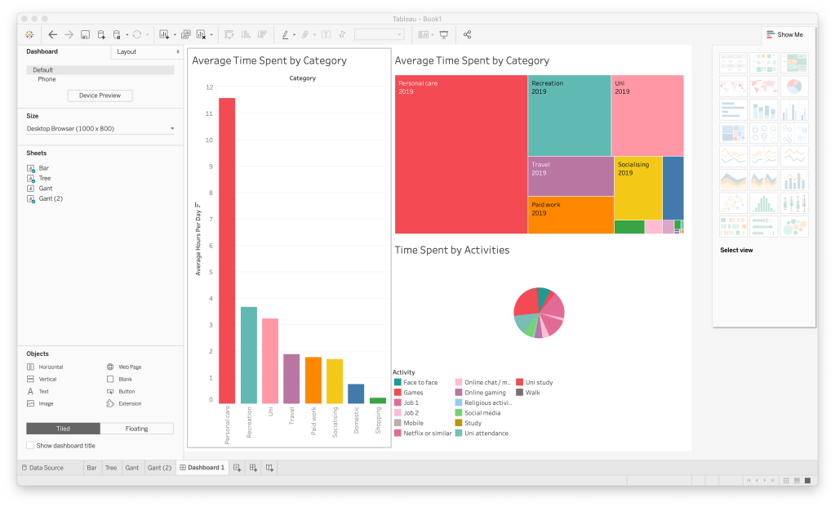Open the Size dropdown for Desktop Browser
Screen dimensions: 835x507
point(100,129)
